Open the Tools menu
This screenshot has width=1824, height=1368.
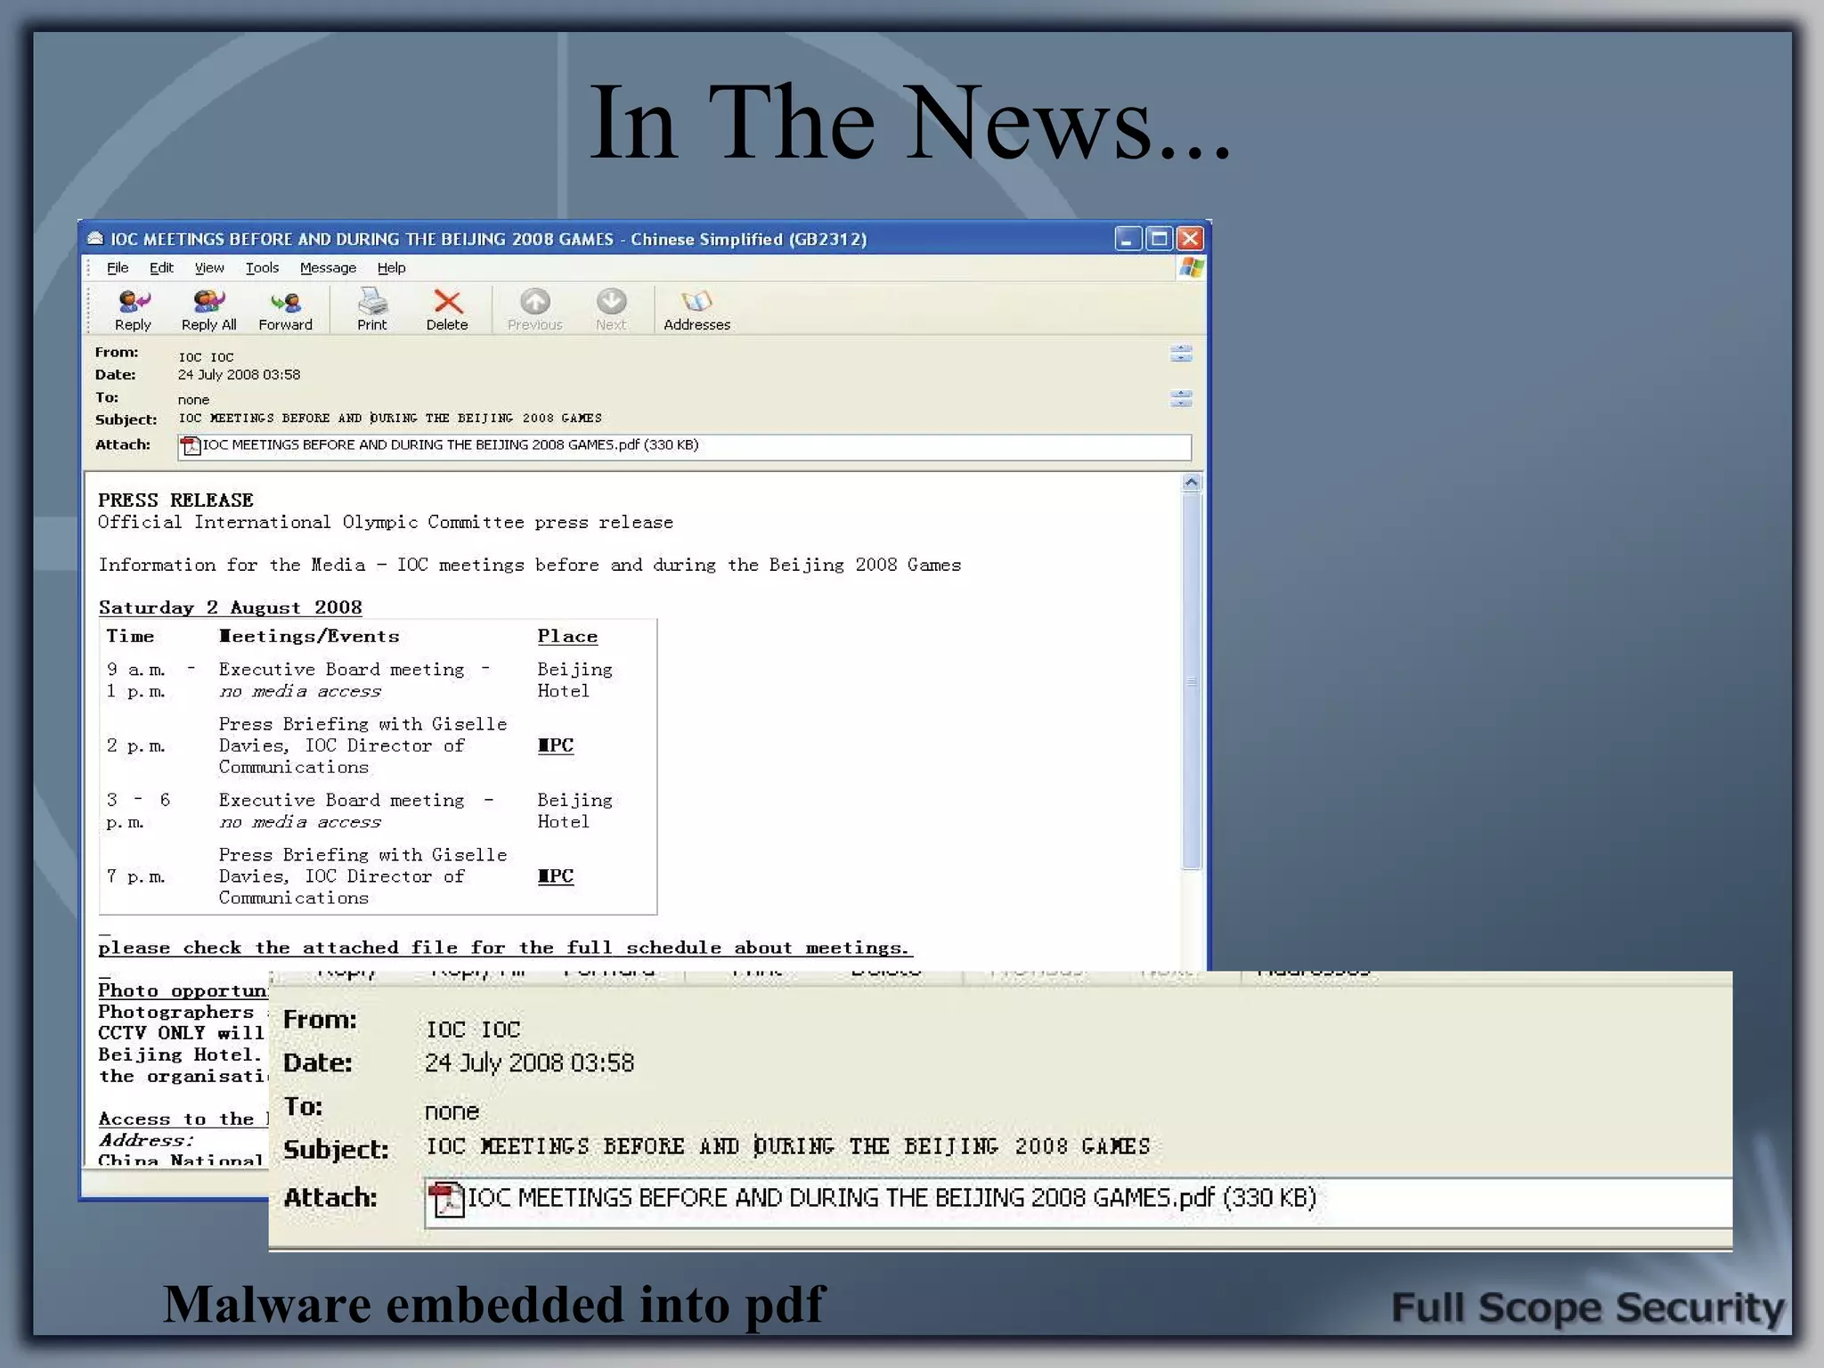[x=262, y=268]
